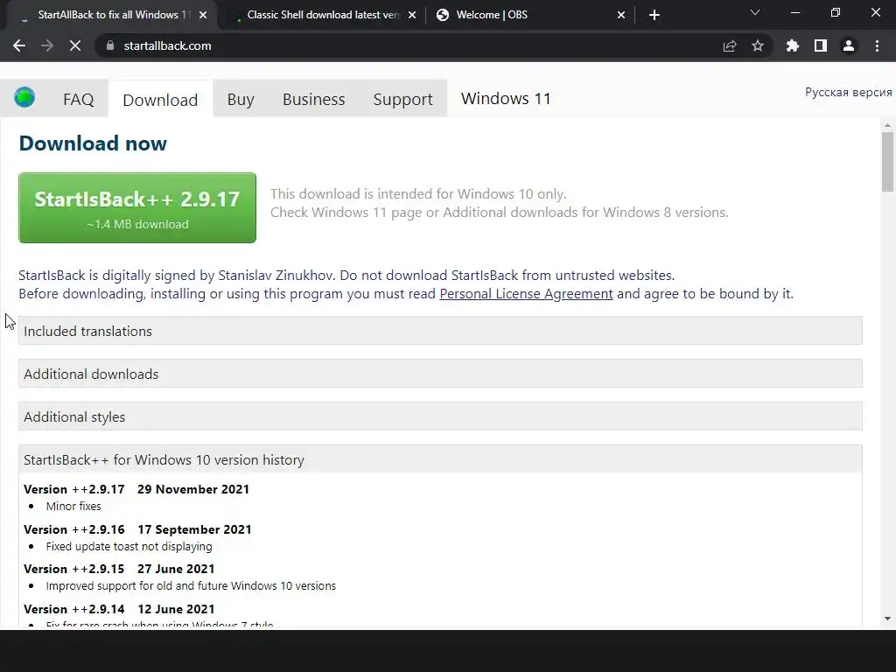Expand Additional styles section
896x672 pixels.
coord(440,416)
